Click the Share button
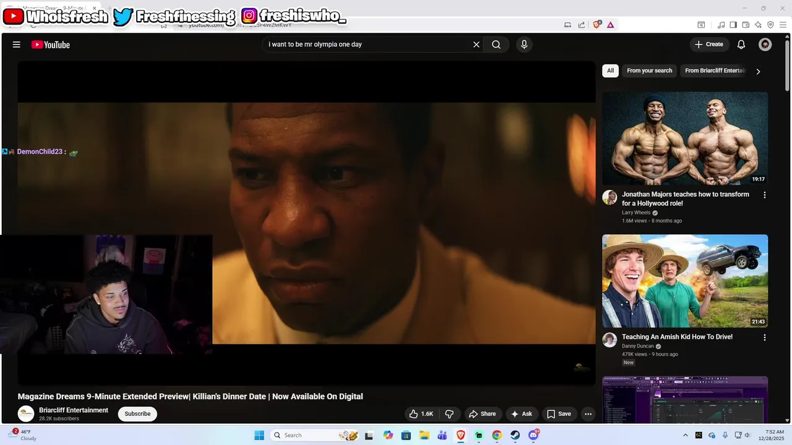 click(482, 414)
